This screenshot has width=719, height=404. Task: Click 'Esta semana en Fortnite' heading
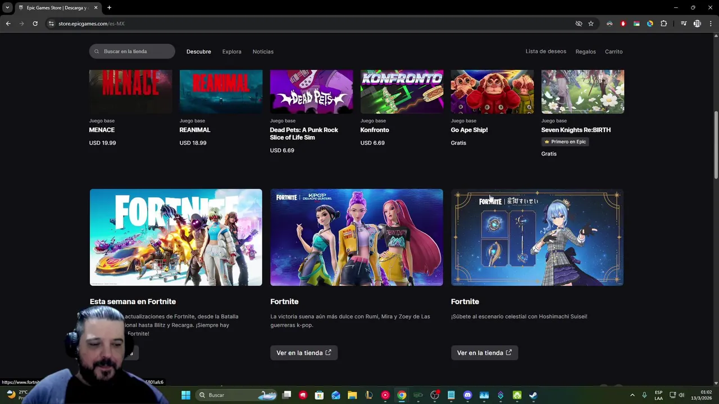[133, 302]
